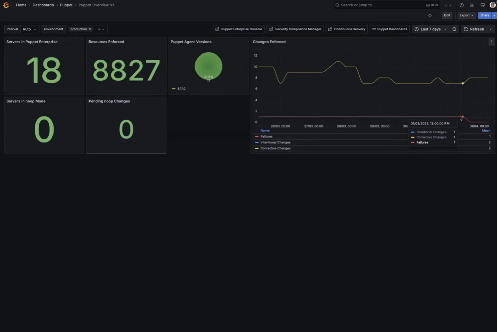Expand the environment variable dropdown
This screenshot has width=498, height=332.
[x=103, y=29]
